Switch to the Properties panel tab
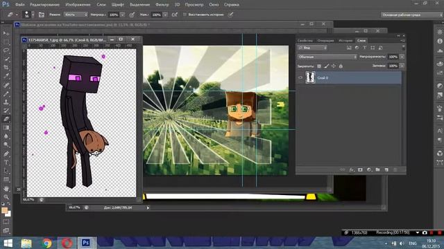This screenshot has height=249, width=444. [x=305, y=41]
